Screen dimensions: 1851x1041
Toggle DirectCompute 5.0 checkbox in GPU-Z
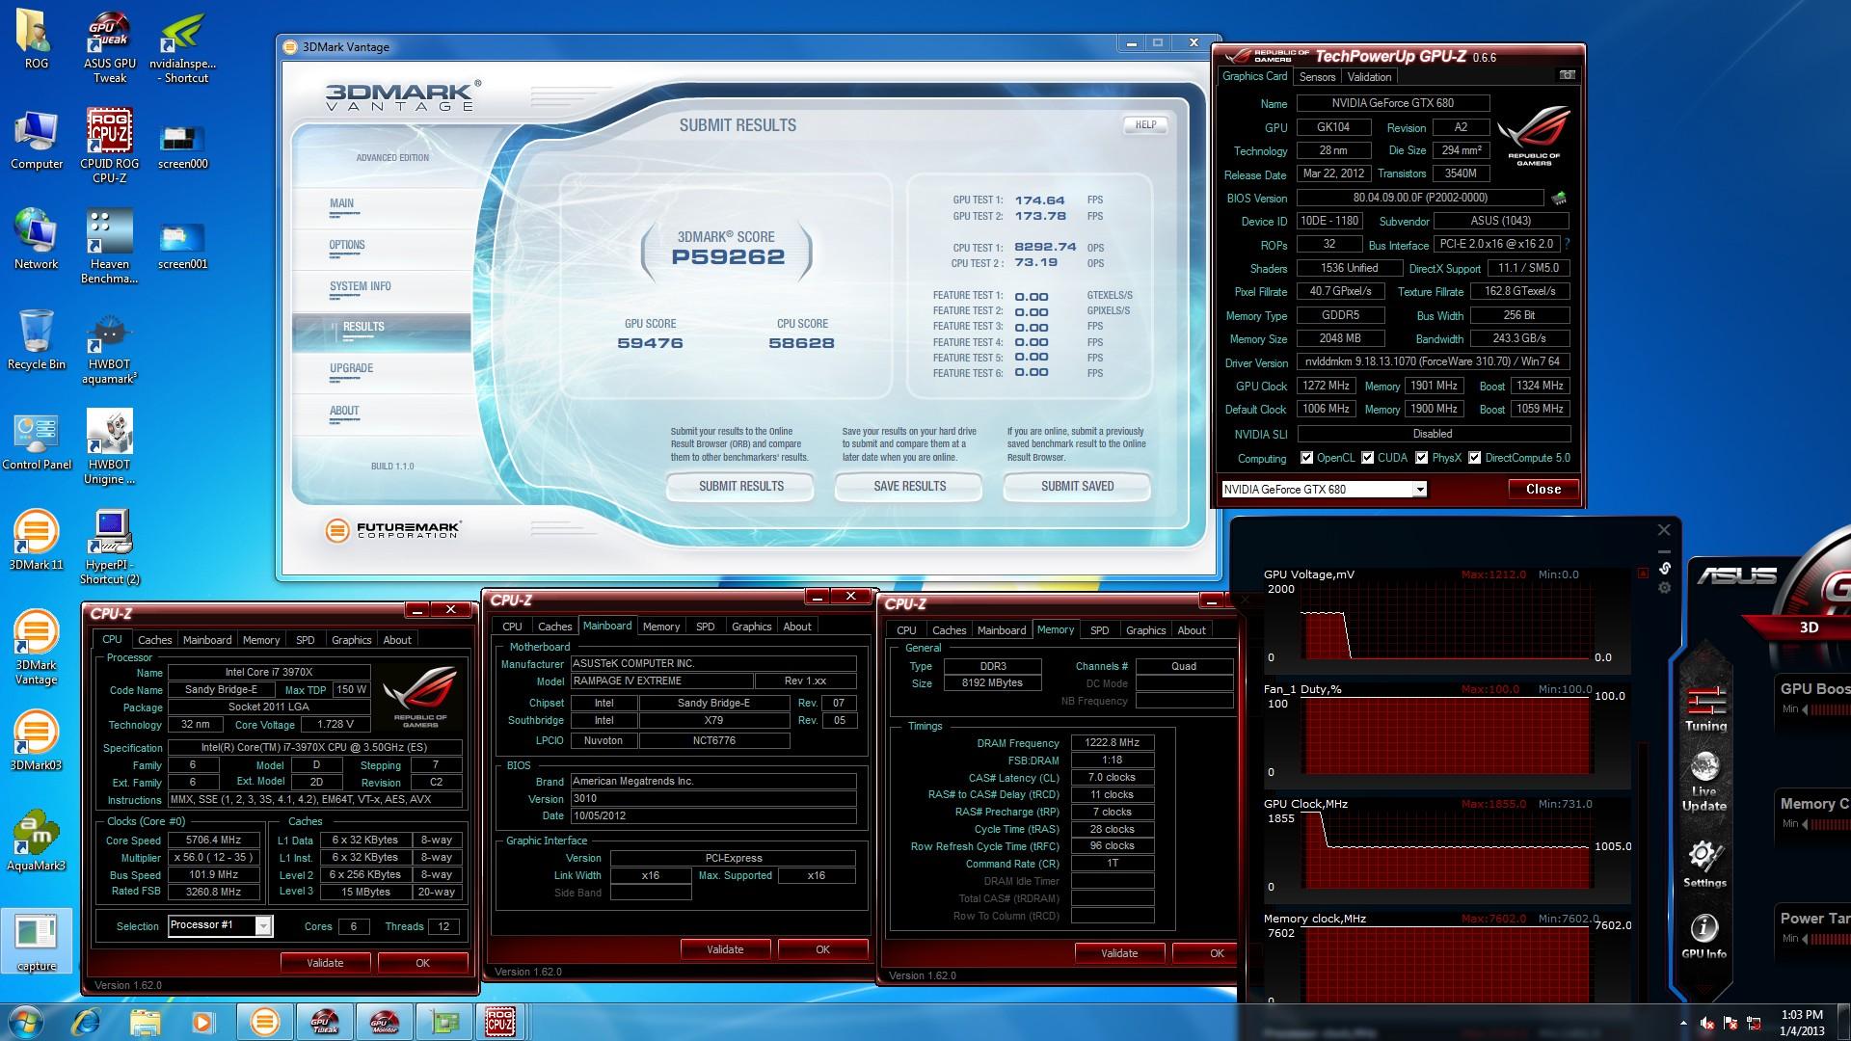tap(1474, 458)
